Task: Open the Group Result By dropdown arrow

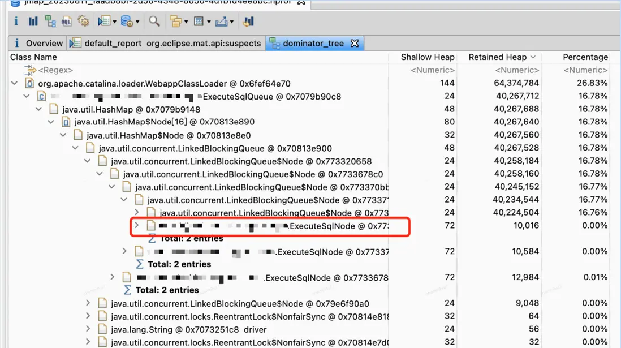Action: (x=186, y=22)
